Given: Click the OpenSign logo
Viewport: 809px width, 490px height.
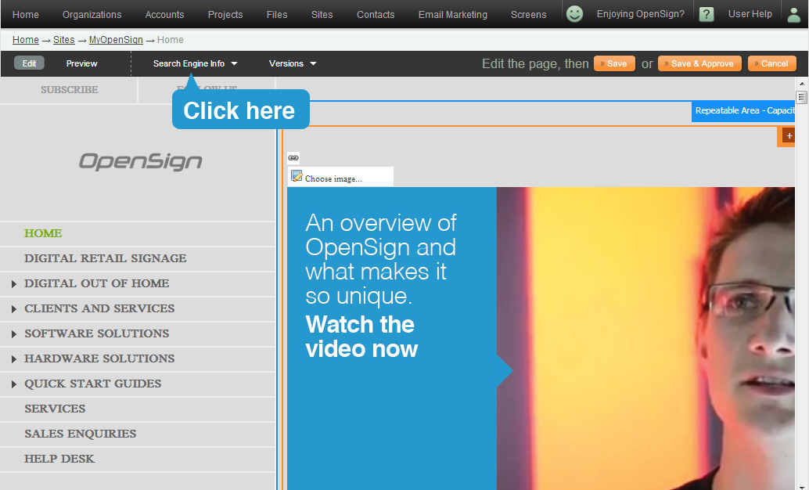Looking at the screenshot, I should coord(140,161).
